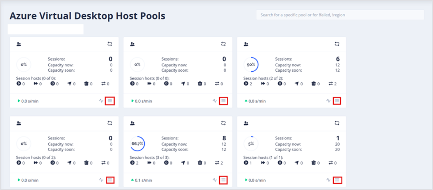Click the pulse icon on the 5% pool card
The width and height of the screenshot is (433, 190).
click(x=328, y=180)
